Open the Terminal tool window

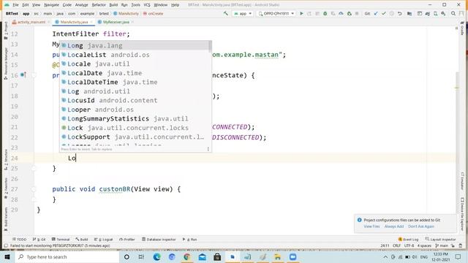pos(61,239)
